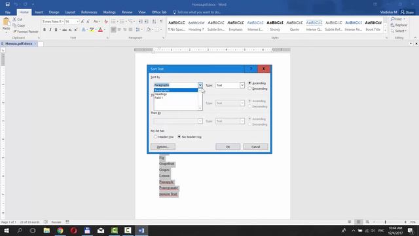Click the Word icon in the taskbar
Screen dimensions: 419x236
pyautogui.click(x=141, y=230)
